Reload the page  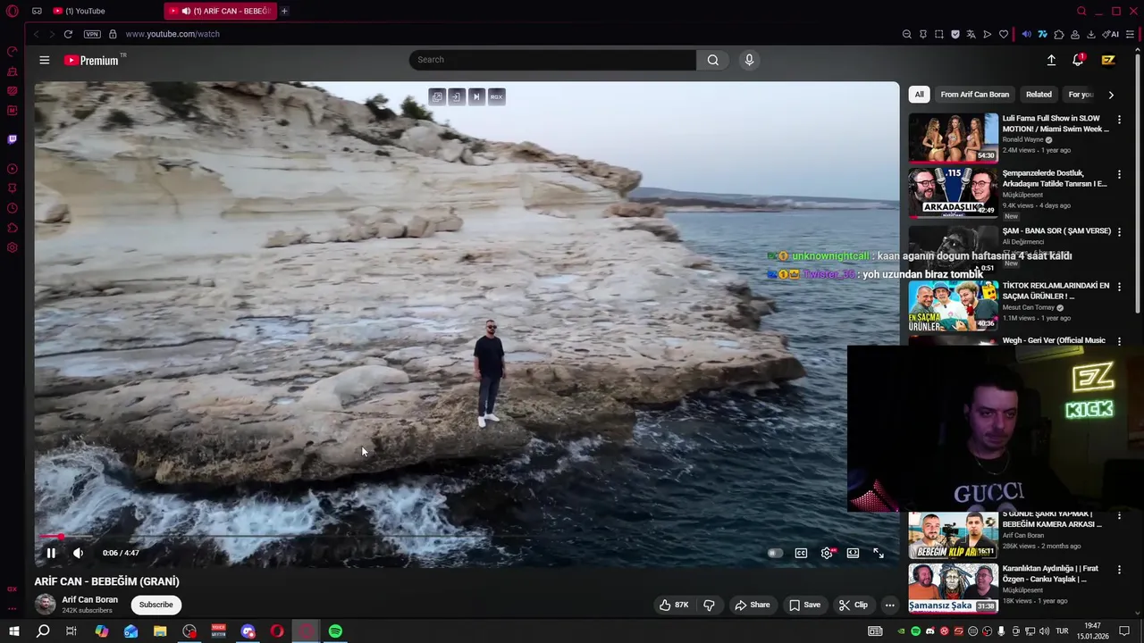pos(68,34)
